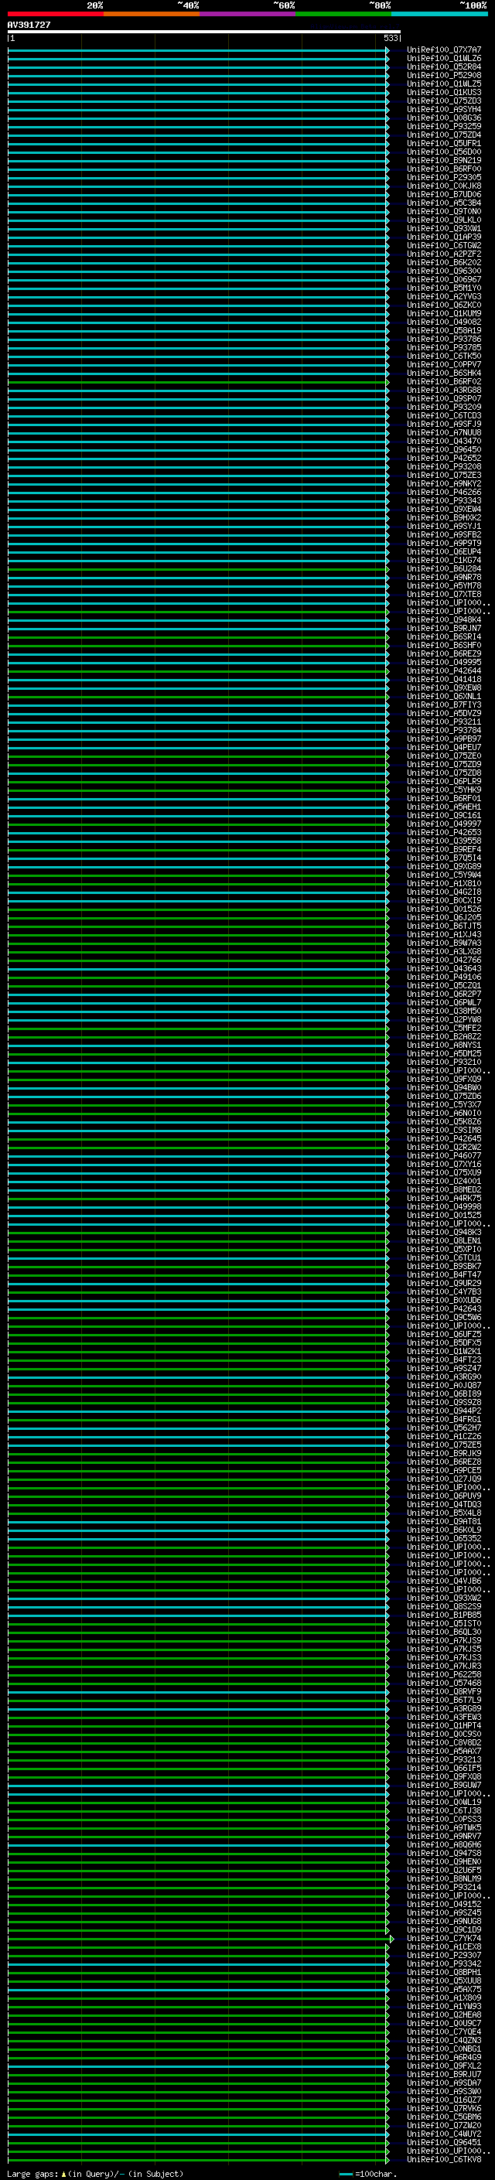Select hit label UniRef100_Q16QZ7
The width and height of the screenshot is (495, 2180).
tap(444, 2099)
